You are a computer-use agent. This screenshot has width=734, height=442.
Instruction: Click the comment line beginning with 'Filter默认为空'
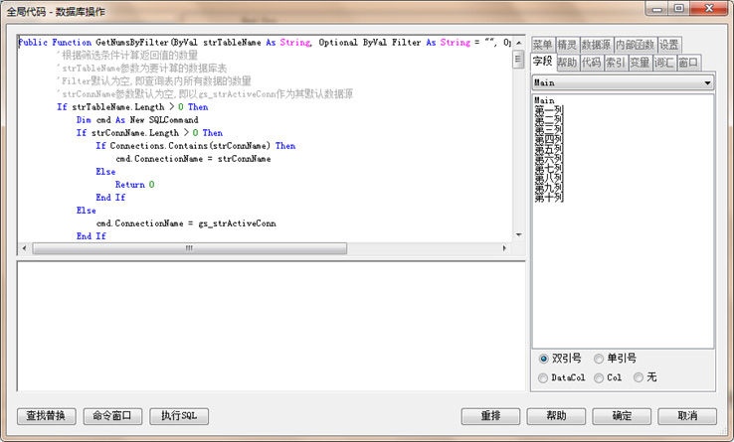tap(154, 80)
